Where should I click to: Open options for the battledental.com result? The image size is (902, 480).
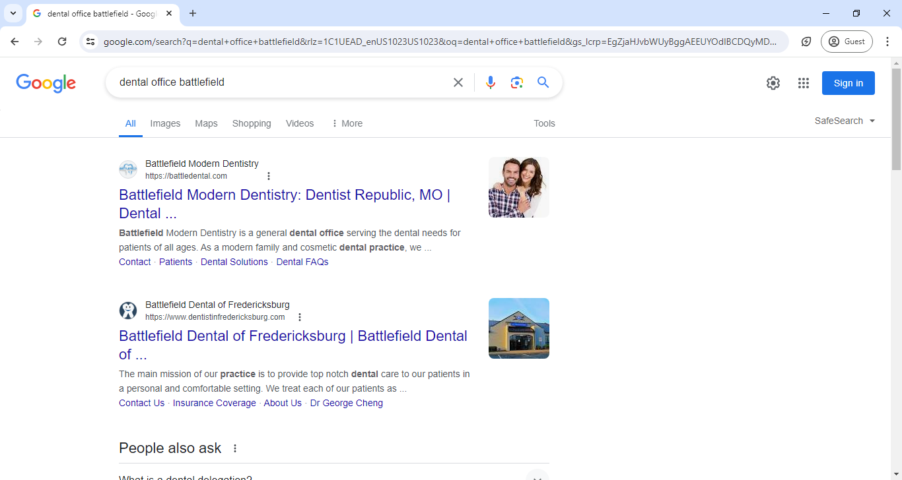pyautogui.click(x=268, y=176)
